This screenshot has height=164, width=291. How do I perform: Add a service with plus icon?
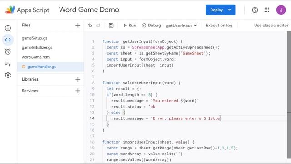(78, 91)
